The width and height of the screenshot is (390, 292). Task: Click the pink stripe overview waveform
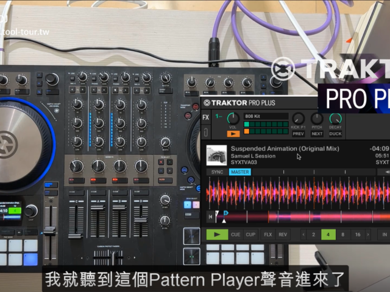click(302, 217)
